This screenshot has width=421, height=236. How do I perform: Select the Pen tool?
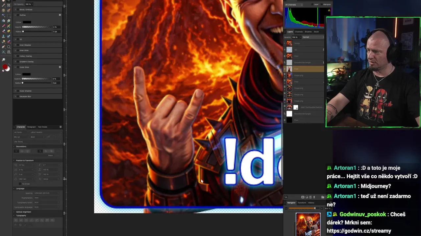click(x=4, y=47)
